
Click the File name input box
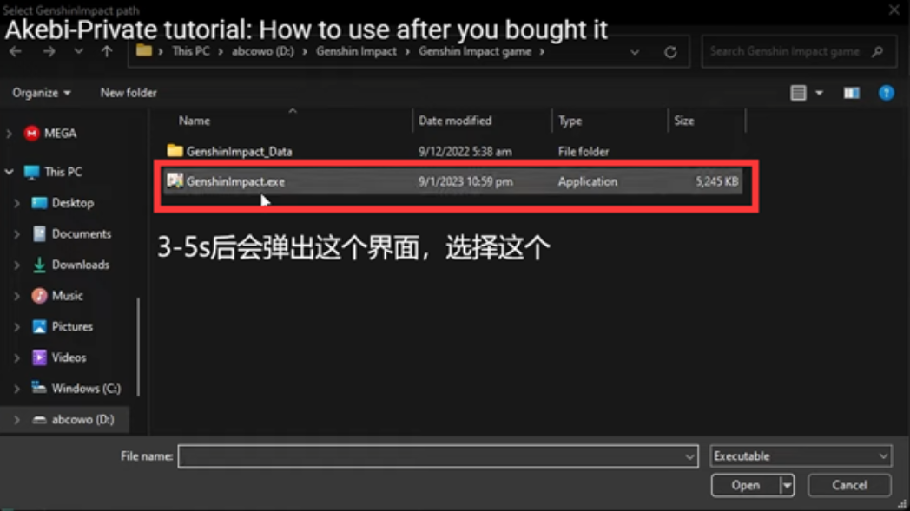[x=431, y=456]
